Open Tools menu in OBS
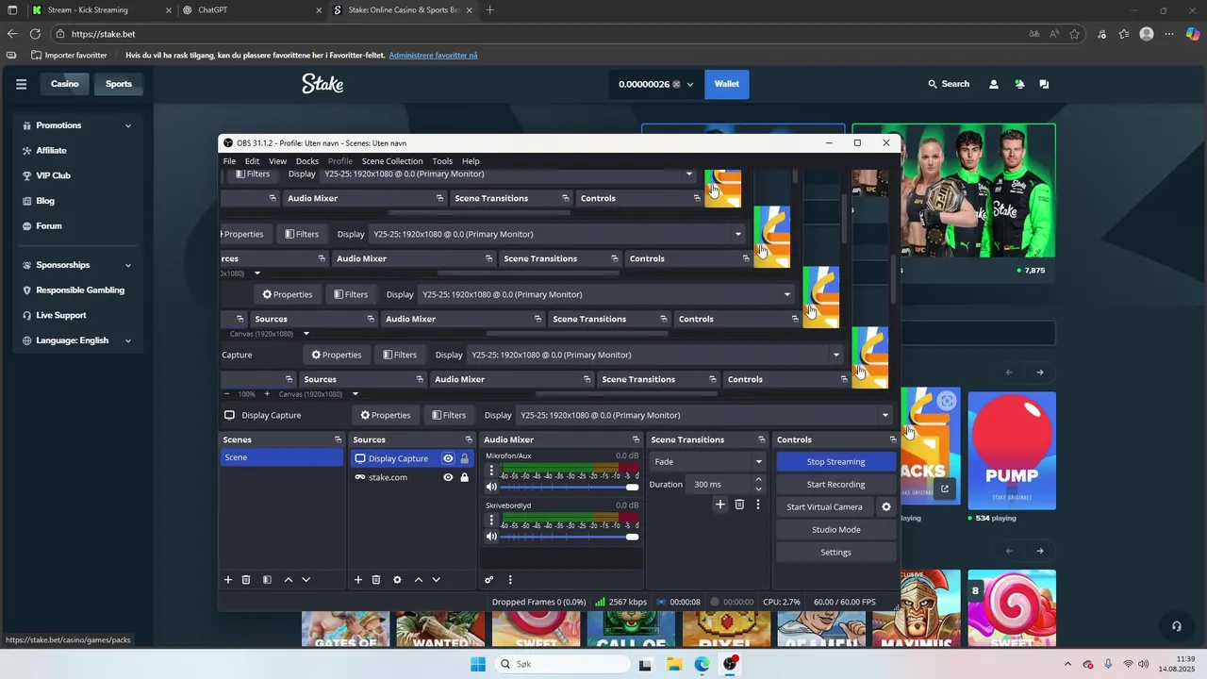Screen dimensions: 1207x679 [442, 161]
